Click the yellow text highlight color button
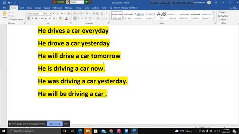 pyautogui.click(x=60, y=19)
